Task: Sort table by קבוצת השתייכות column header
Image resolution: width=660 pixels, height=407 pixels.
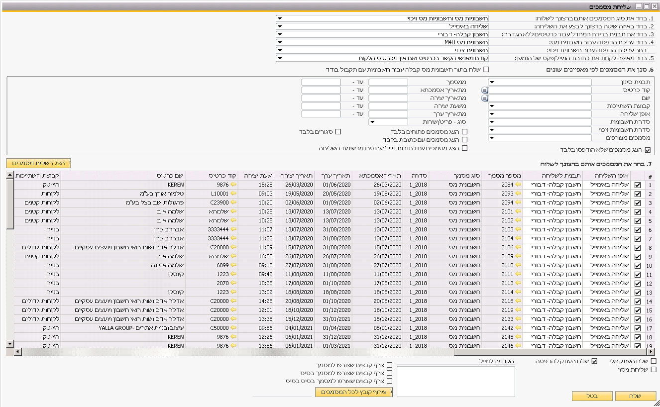Action: (38, 176)
